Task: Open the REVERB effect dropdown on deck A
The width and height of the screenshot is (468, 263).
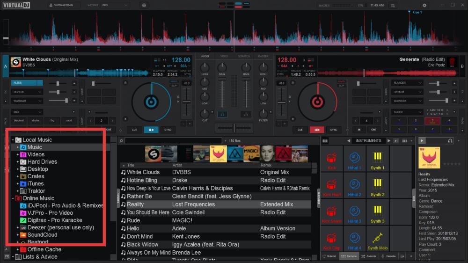Action: pos(27,92)
